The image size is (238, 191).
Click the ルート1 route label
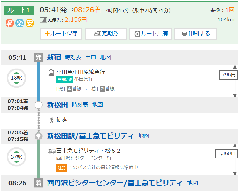(19, 10)
